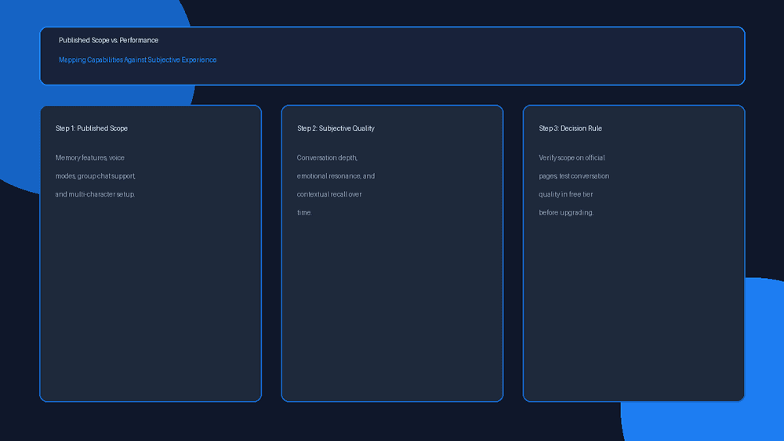Click the word 'time.' in Step 2
This screenshot has height=441, width=784.
pos(304,213)
